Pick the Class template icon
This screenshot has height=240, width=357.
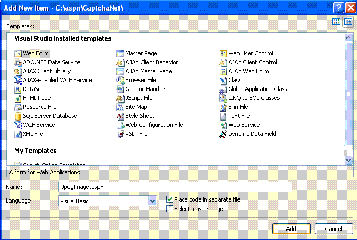(x=223, y=81)
